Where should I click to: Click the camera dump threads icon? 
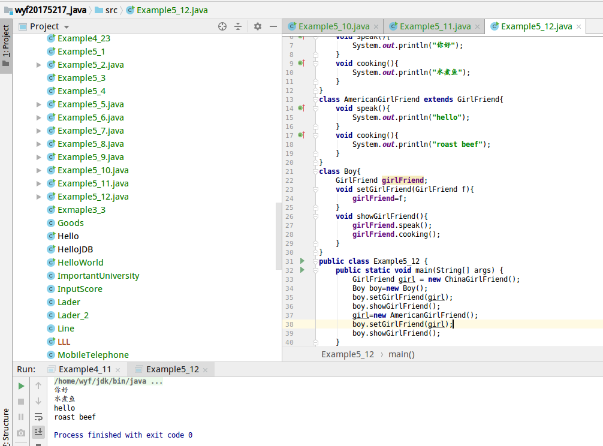coord(21,433)
